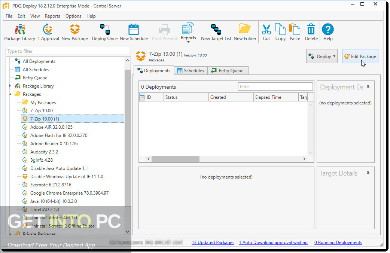The image size is (390, 253).
Task: Select the LibreCAD 2.1.3 package
Action: pyautogui.click(x=45, y=209)
